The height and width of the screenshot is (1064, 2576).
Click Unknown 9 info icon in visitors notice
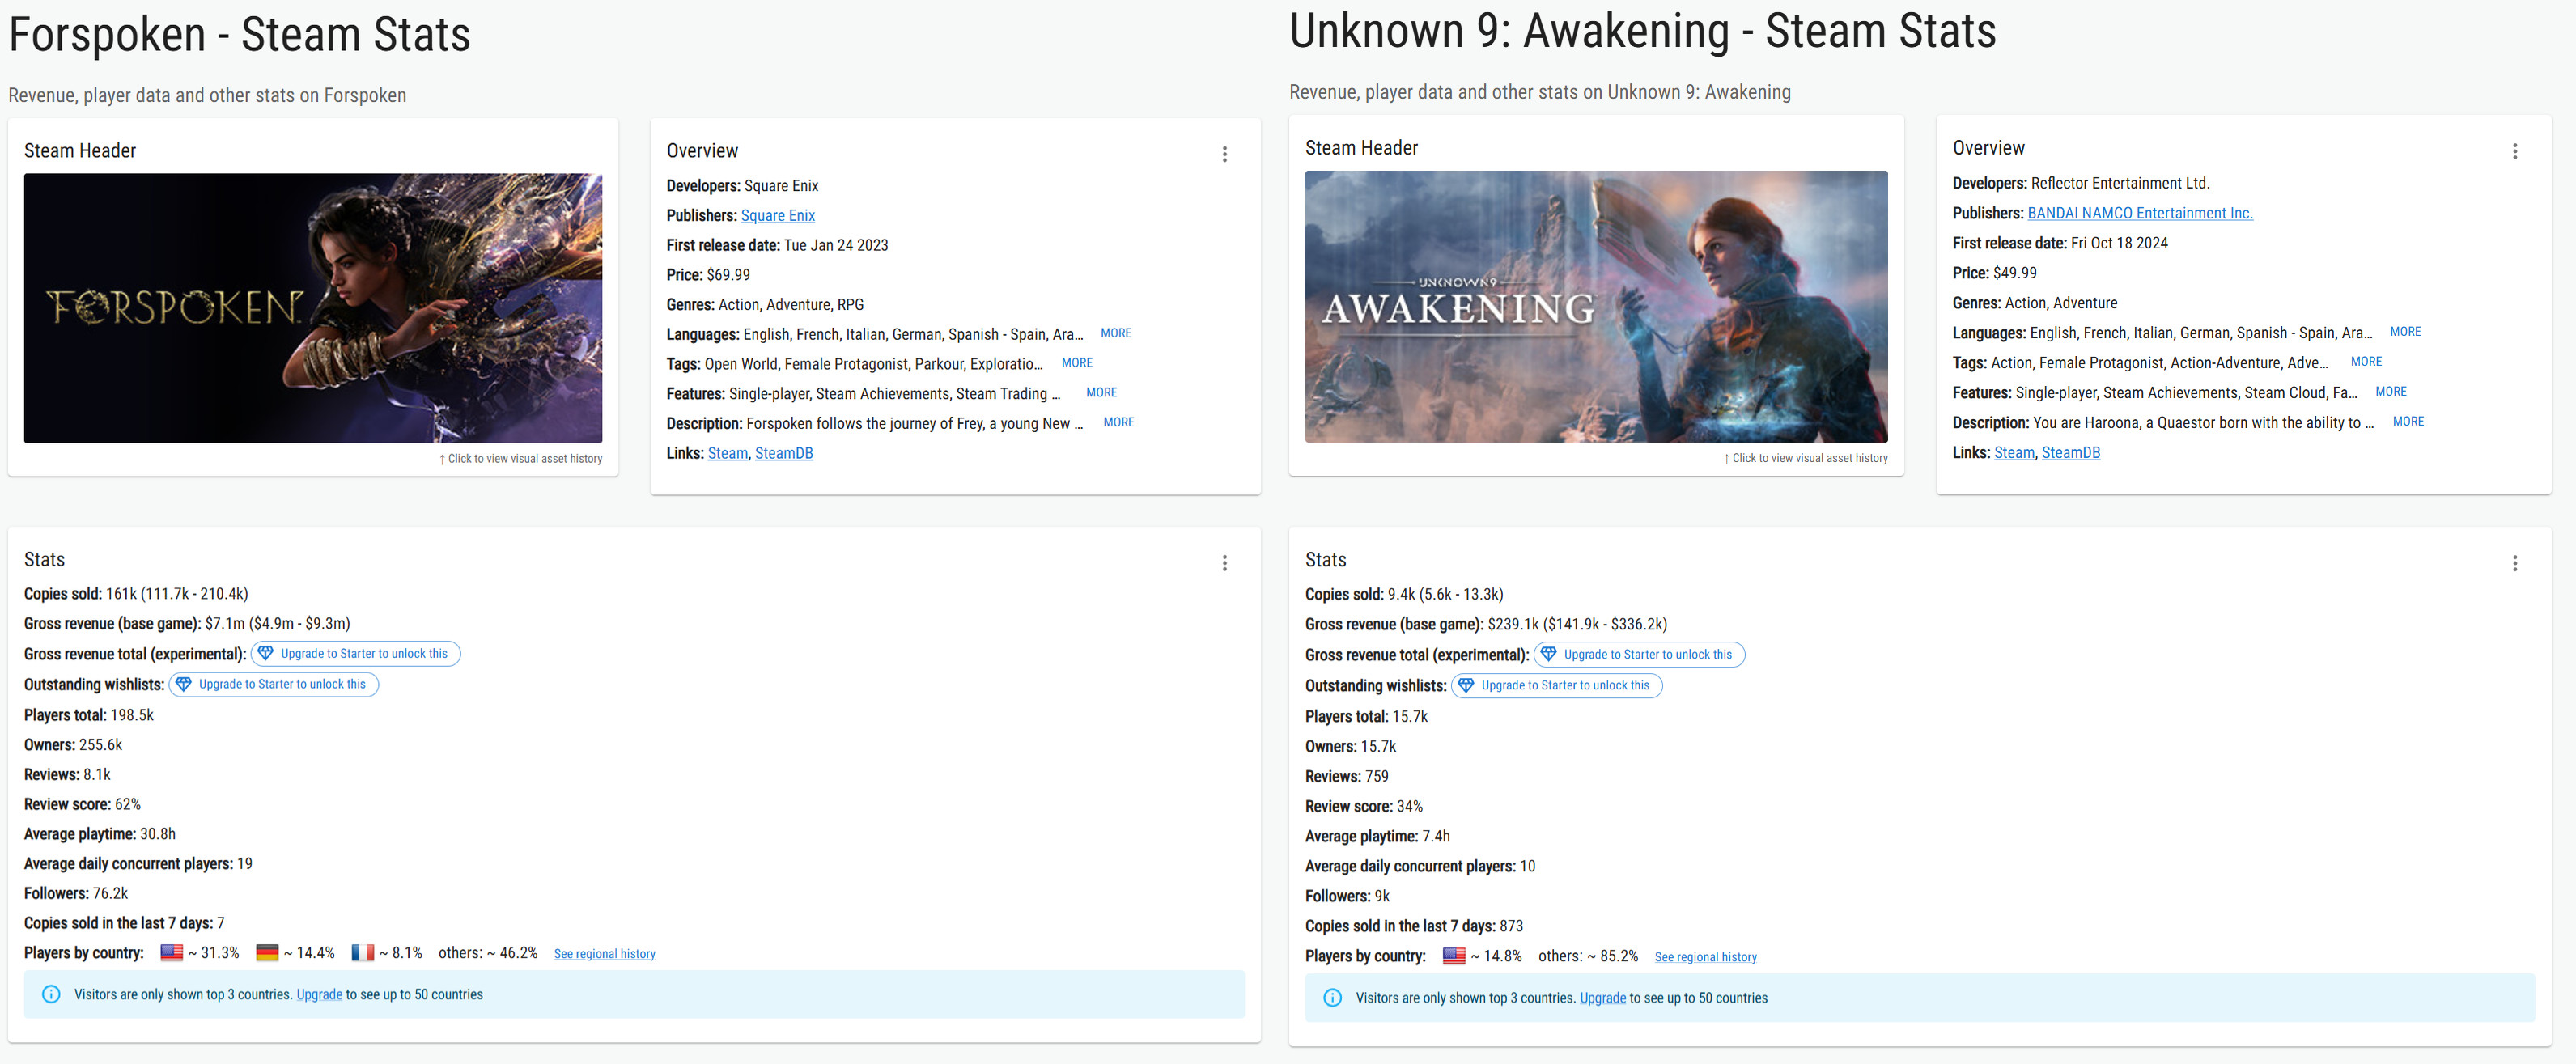1332,998
